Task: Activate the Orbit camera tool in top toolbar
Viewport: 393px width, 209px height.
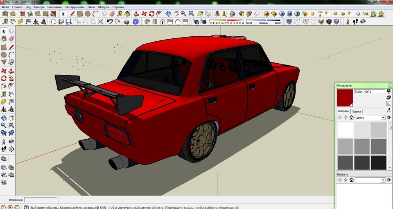Action: (168, 13)
